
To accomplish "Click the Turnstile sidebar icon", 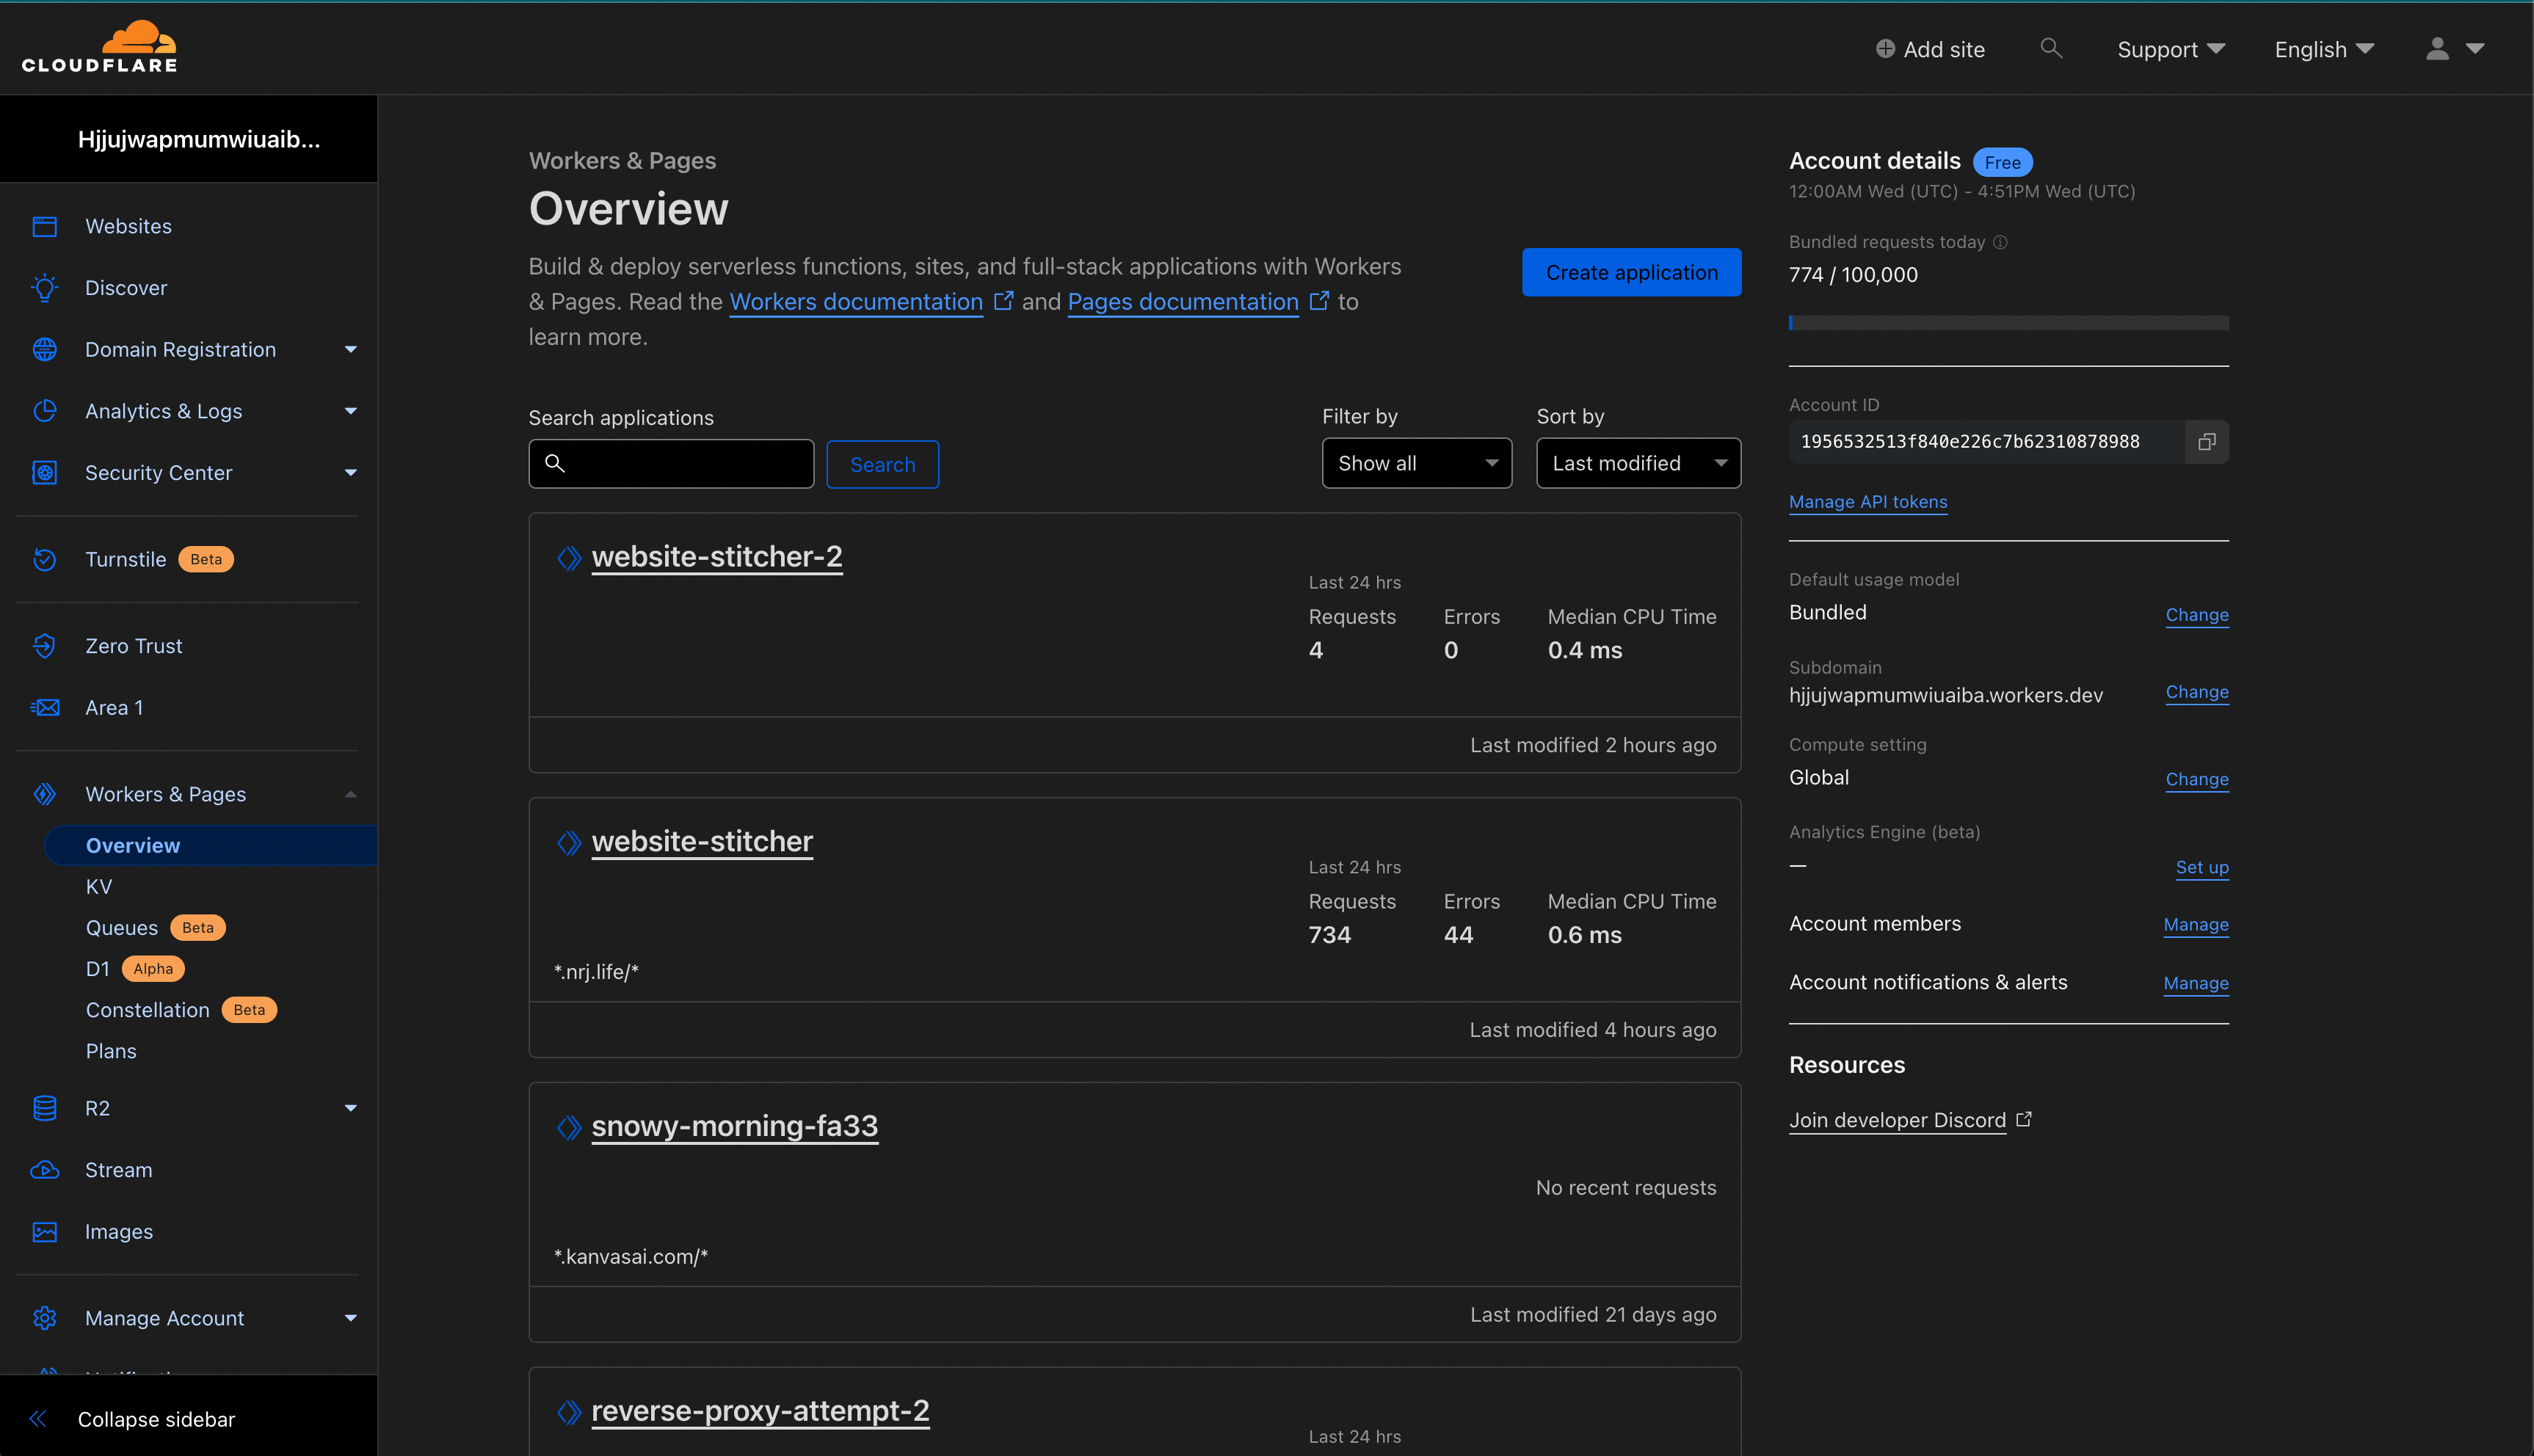I will click(45, 559).
